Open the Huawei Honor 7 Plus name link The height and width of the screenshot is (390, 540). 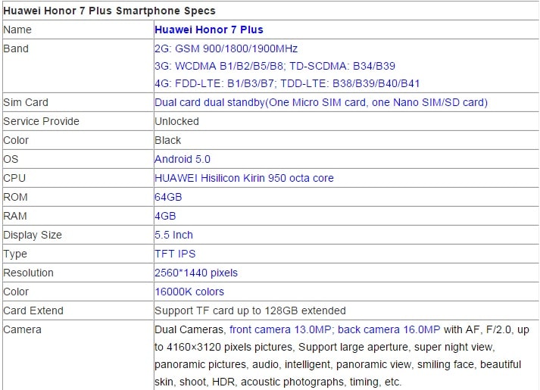[208, 30]
